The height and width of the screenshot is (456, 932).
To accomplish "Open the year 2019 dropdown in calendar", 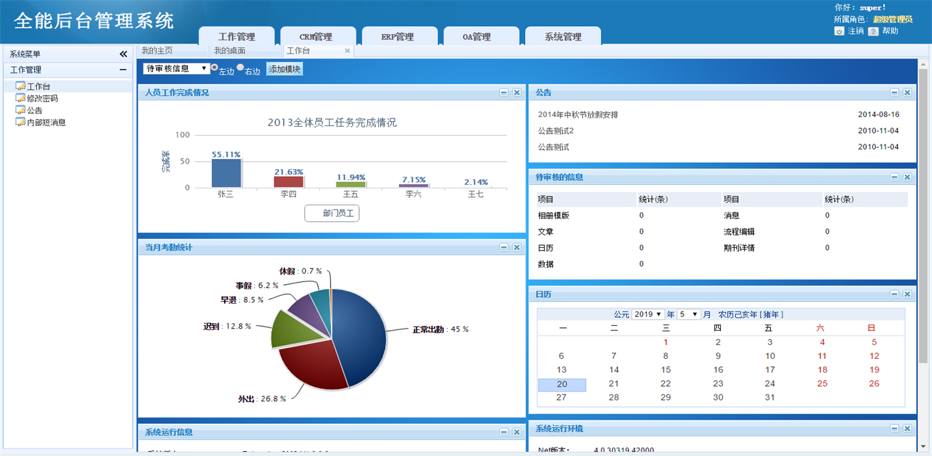I will pos(648,314).
